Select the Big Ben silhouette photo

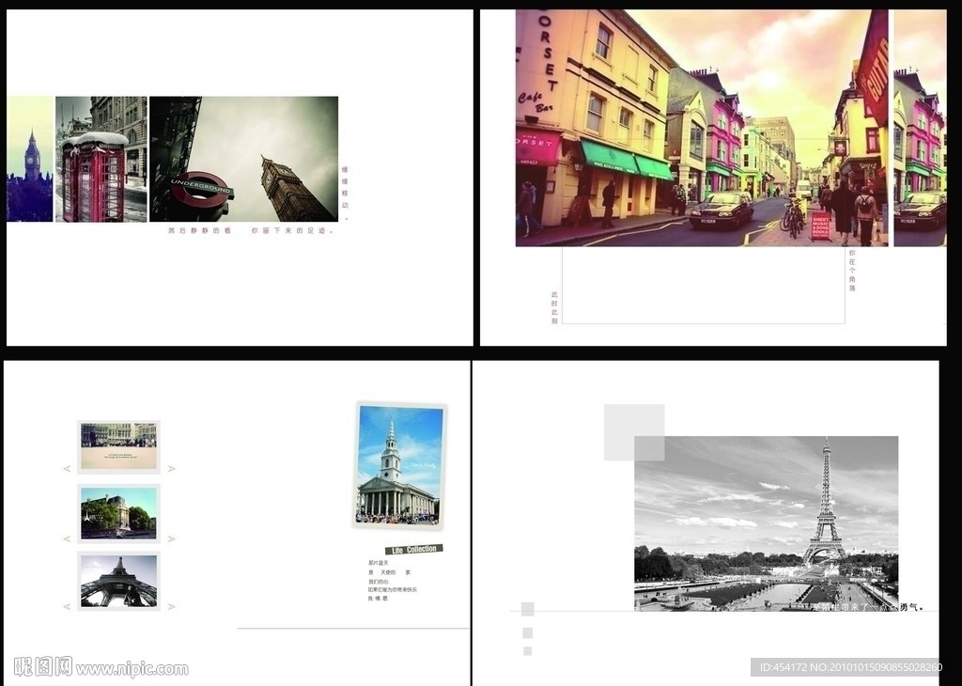[30, 159]
